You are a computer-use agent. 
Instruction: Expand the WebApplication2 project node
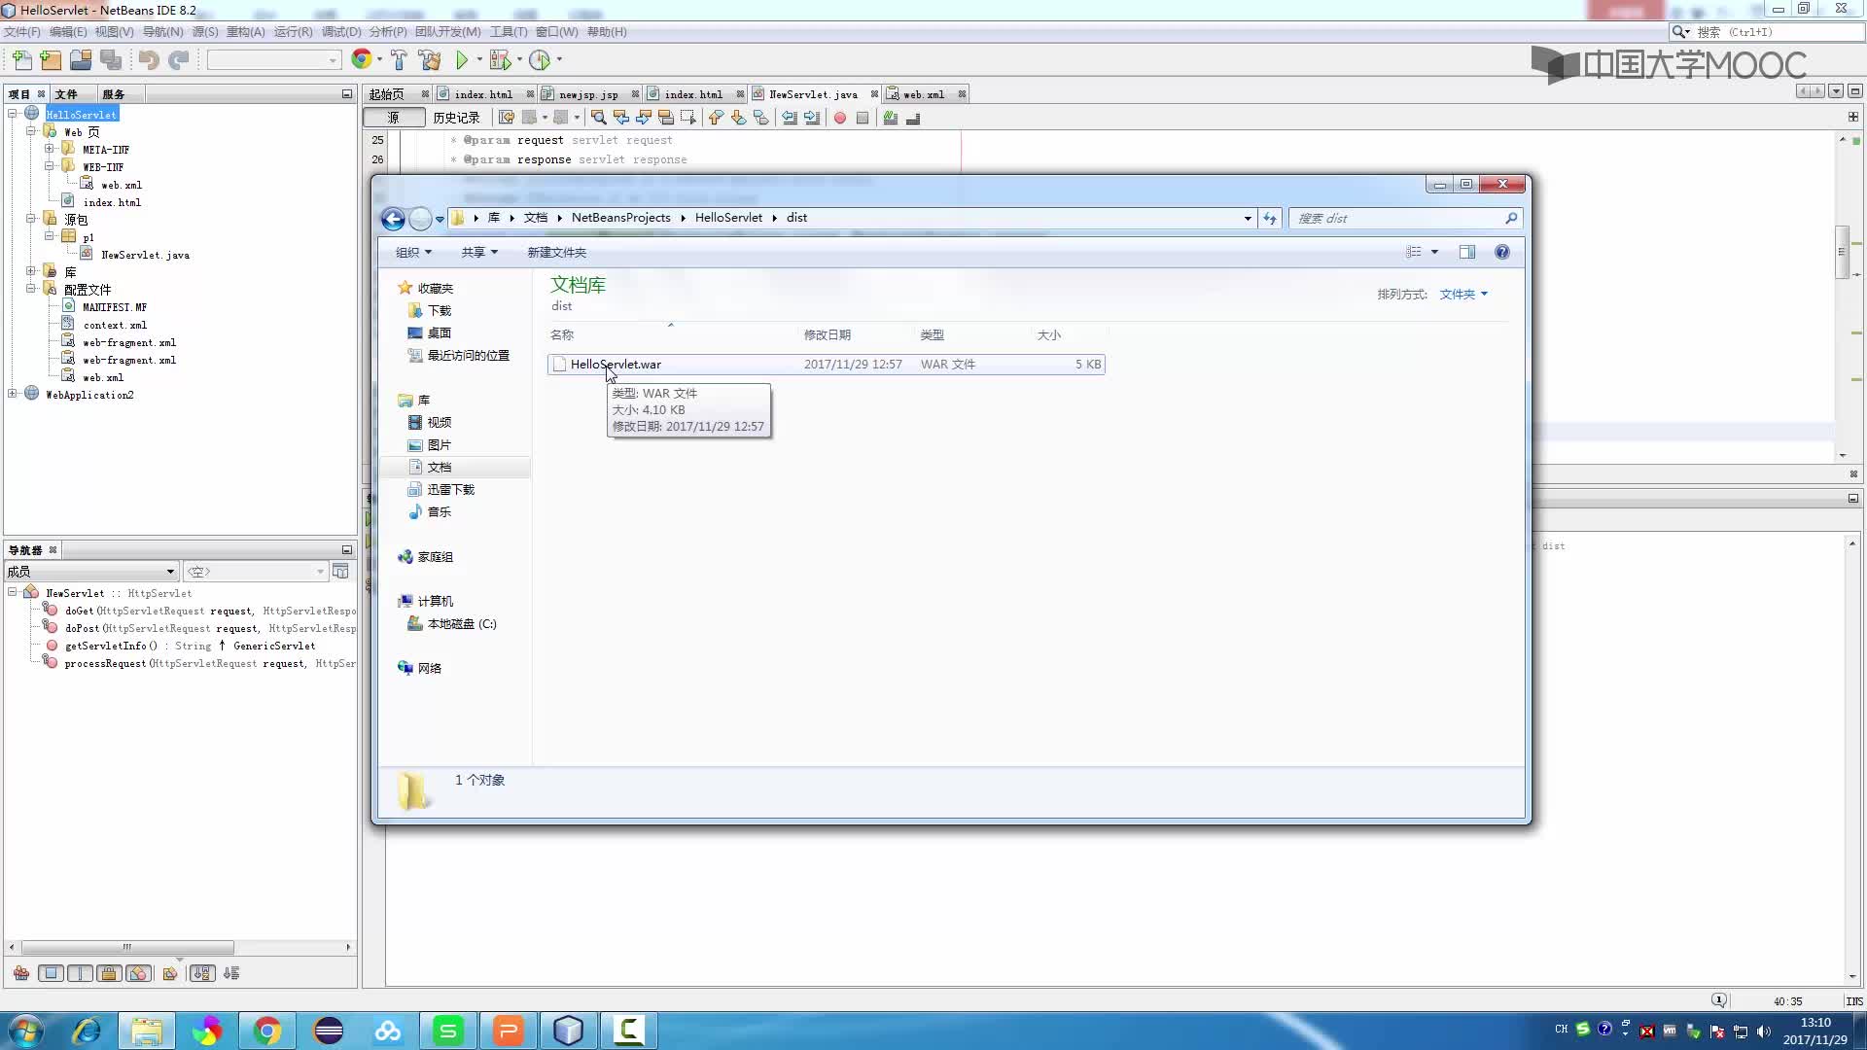pos(13,394)
